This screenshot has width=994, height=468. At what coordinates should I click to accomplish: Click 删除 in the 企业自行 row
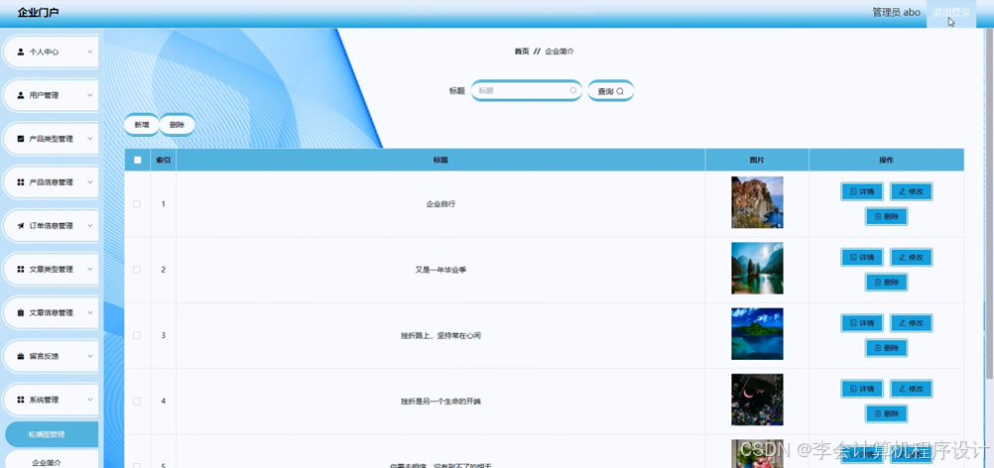(x=886, y=216)
